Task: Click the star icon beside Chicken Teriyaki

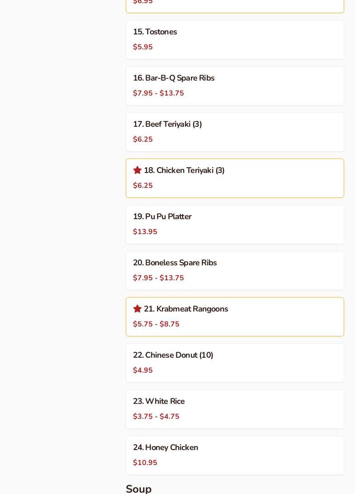Action: tap(137, 170)
